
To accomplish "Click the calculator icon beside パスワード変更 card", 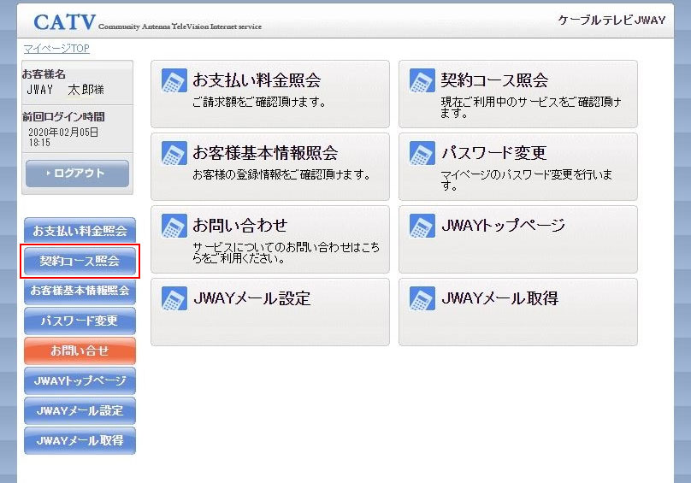I will tap(422, 153).
